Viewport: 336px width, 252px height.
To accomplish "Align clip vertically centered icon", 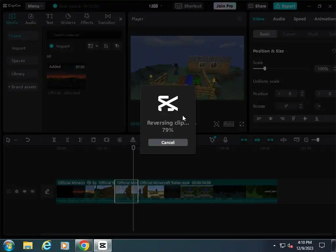I will pos(305,118).
